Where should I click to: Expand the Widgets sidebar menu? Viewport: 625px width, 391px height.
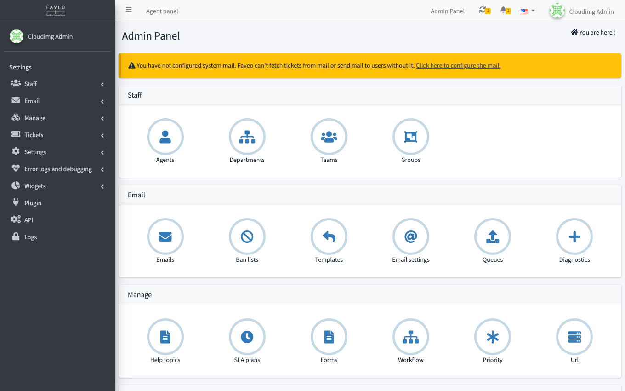coord(57,186)
